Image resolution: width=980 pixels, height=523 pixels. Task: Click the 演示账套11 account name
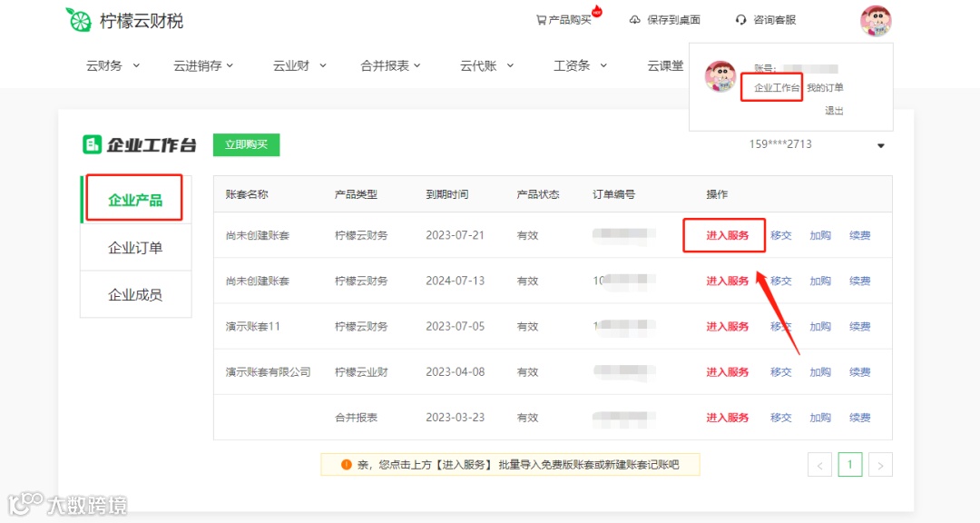[252, 327]
